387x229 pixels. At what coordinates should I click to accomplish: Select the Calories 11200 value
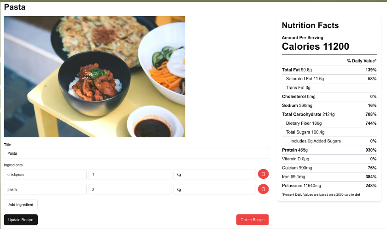315,47
